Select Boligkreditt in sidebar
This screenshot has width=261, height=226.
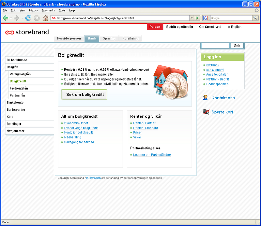point(31,81)
